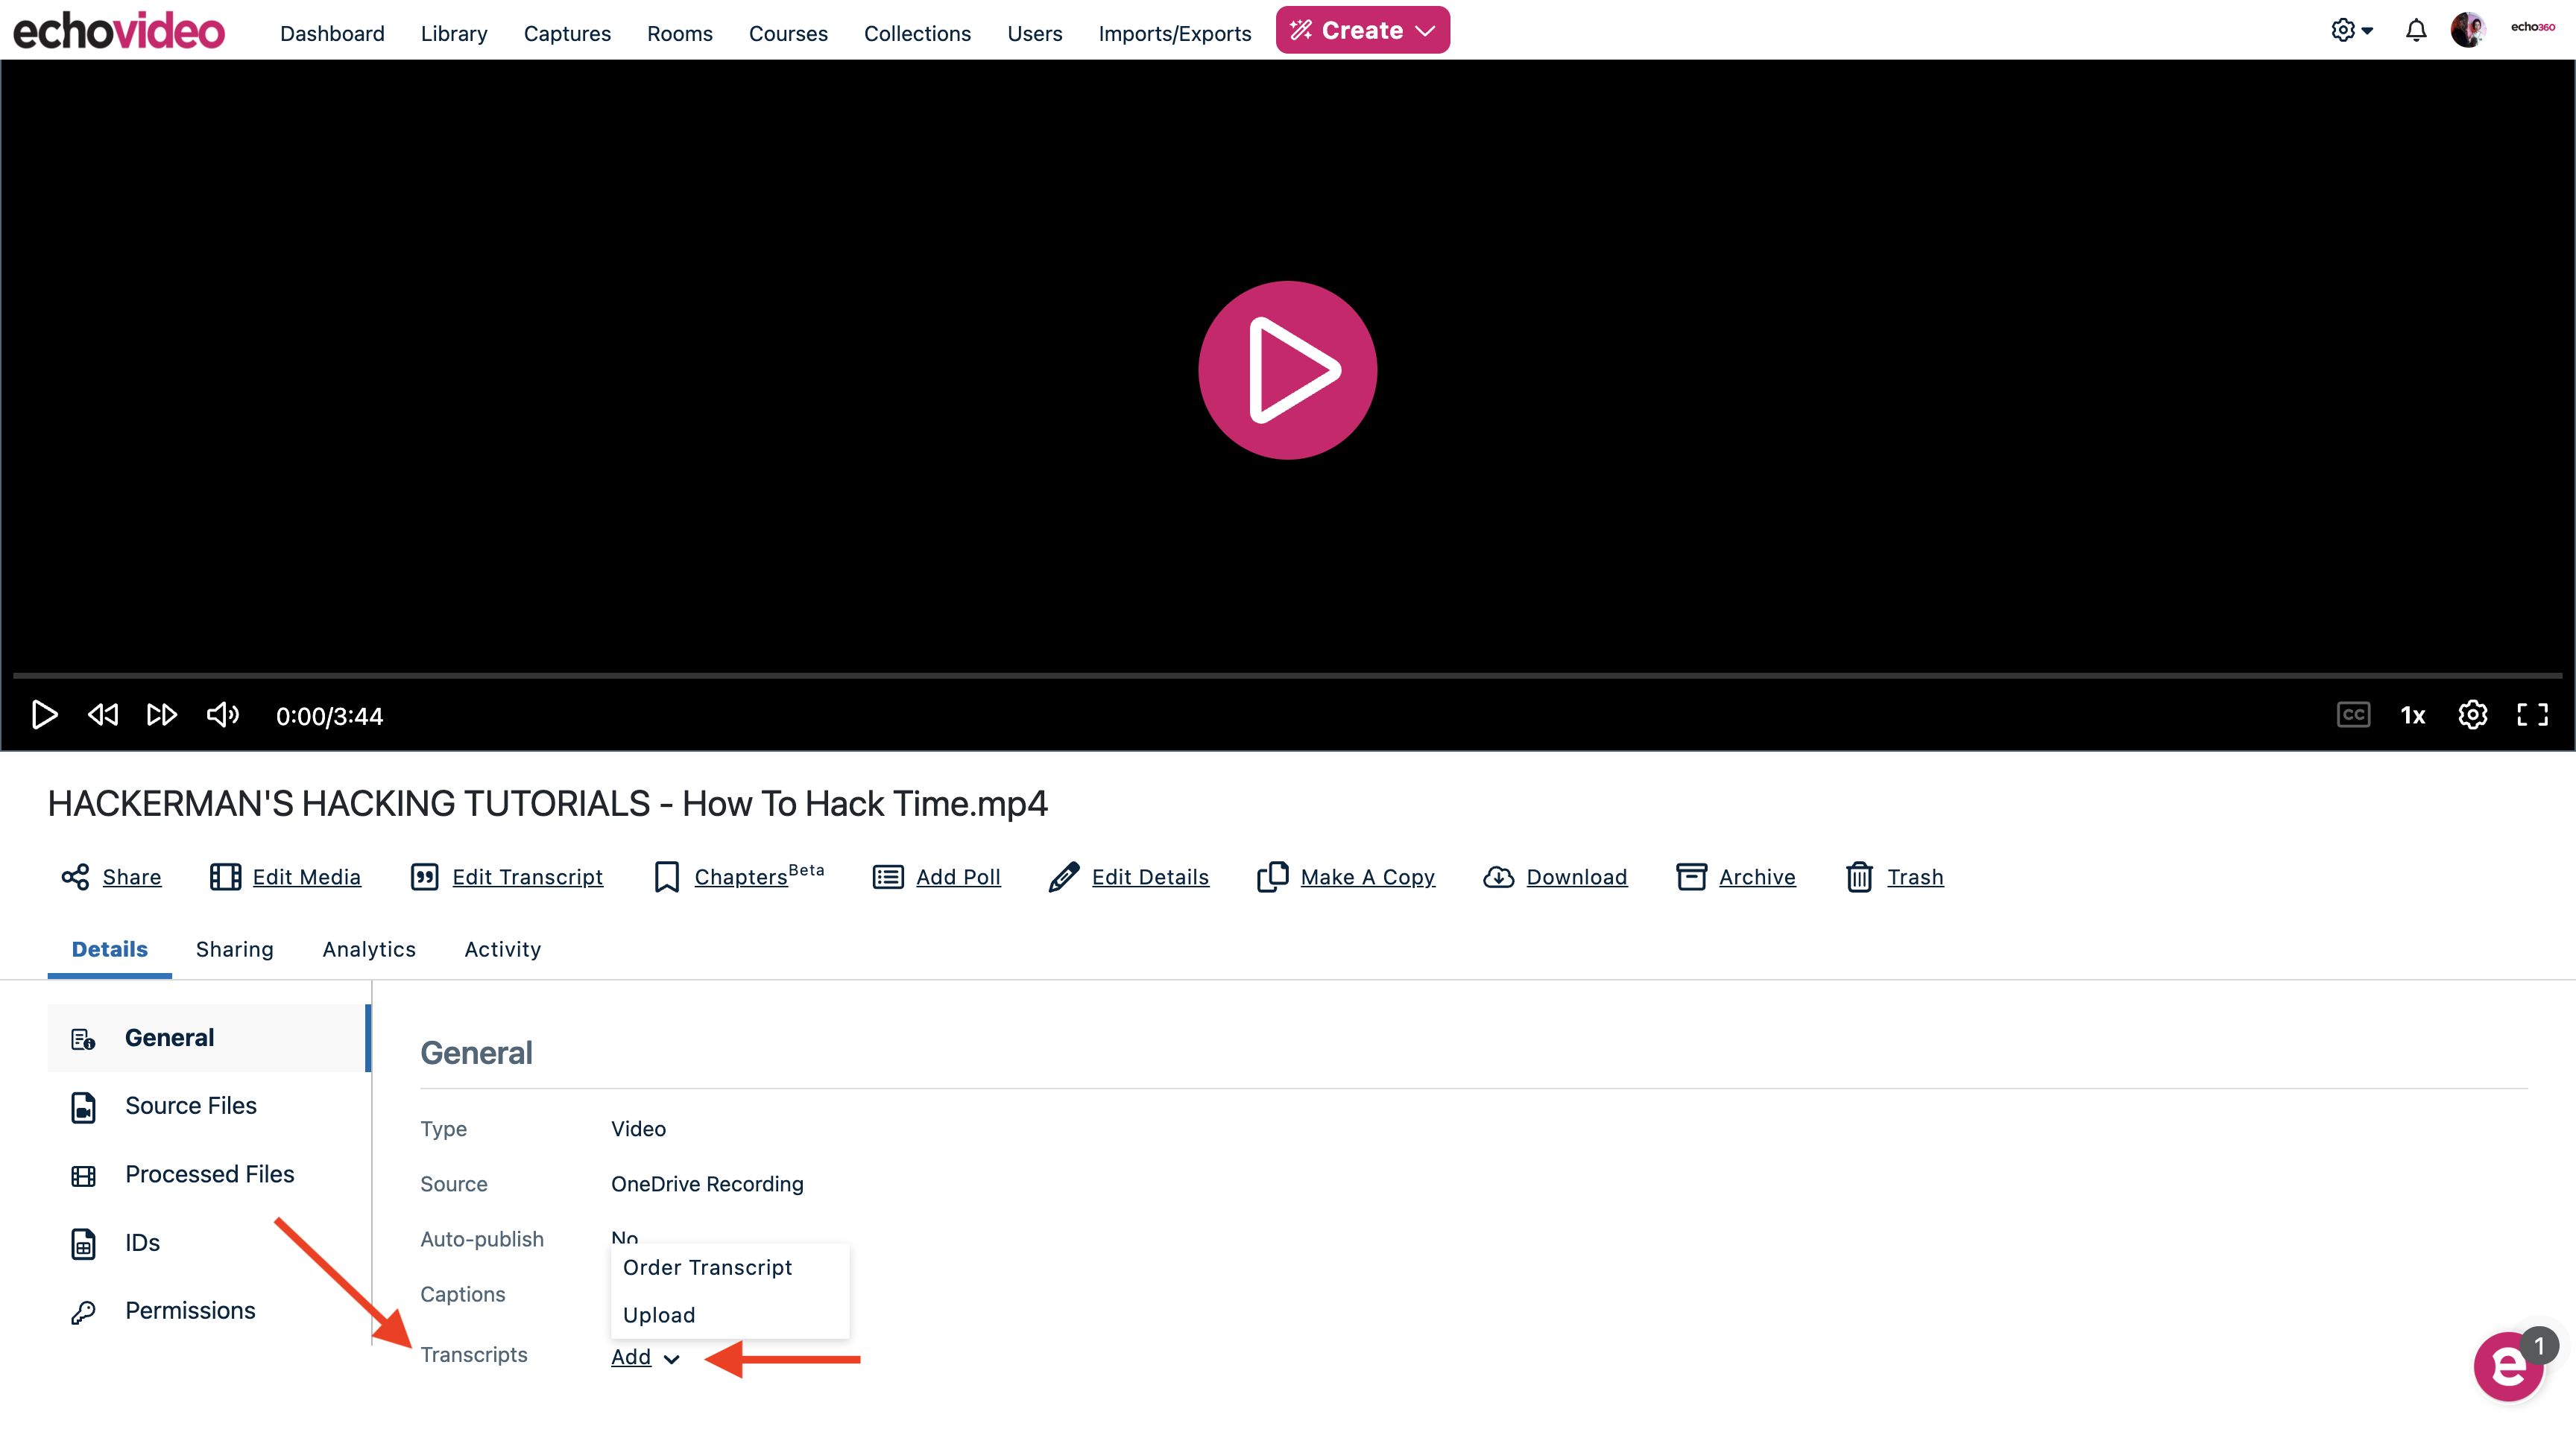The width and height of the screenshot is (2576, 1432).
Task: Mute the video volume
Action: click(222, 715)
